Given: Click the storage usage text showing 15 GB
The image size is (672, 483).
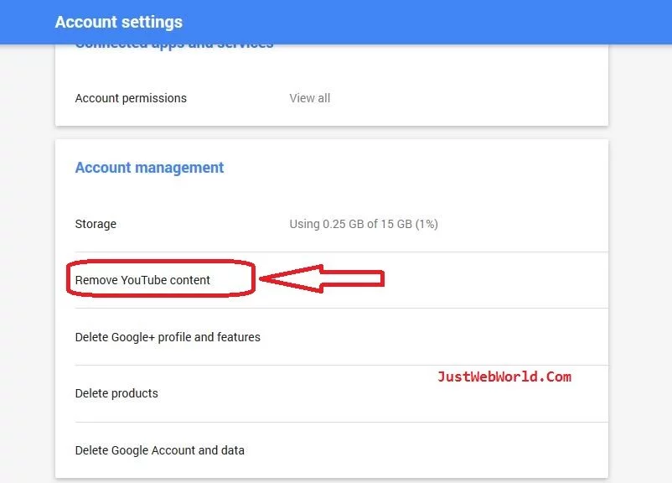Looking at the screenshot, I should pyautogui.click(x=364, y=224).
